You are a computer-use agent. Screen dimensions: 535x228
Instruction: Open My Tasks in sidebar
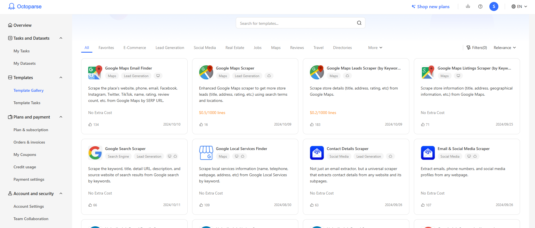21,51
